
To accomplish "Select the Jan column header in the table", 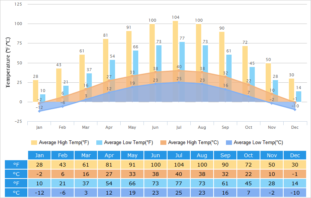I will 39,155.
